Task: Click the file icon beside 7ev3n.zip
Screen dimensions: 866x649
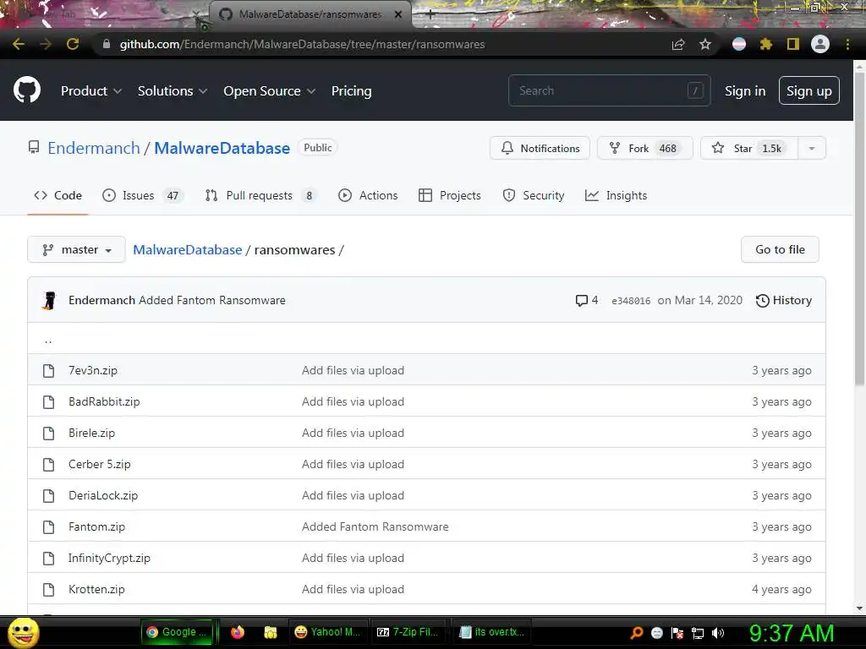Action: click(x=48, y=370)
